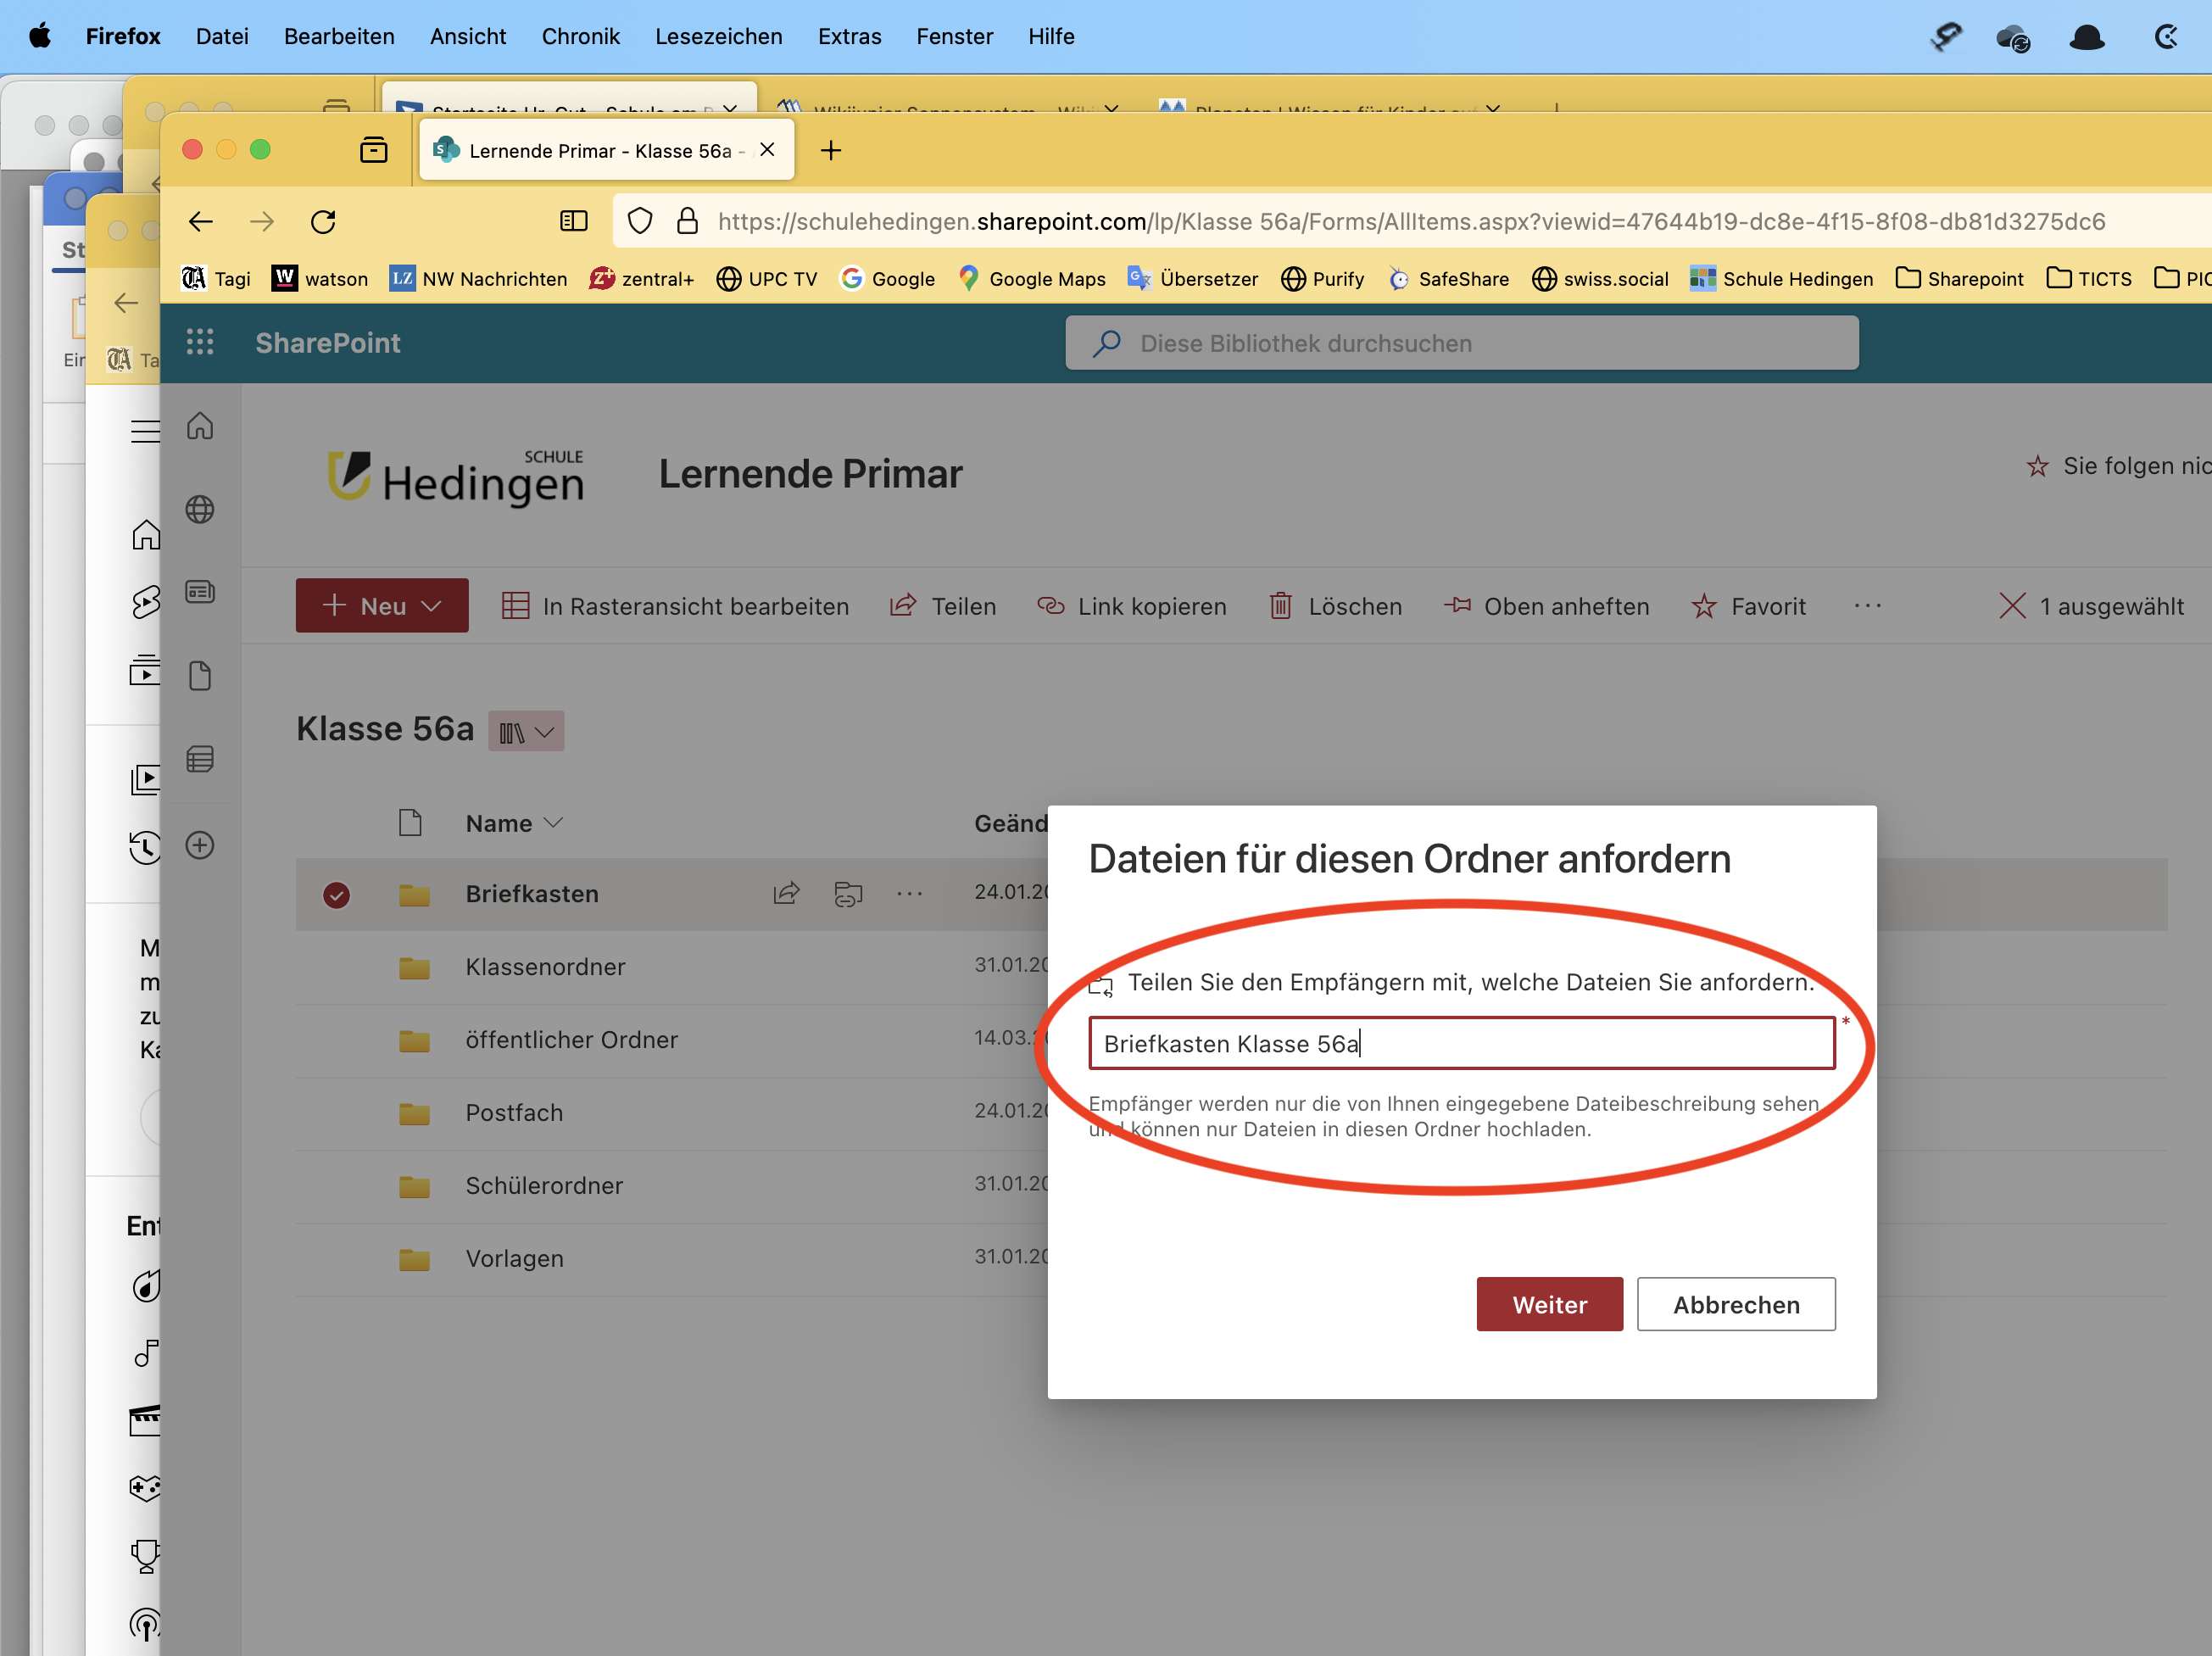Open Firefox reader sidebar toggle icon

pyautogui.click(x=573, y=222)
